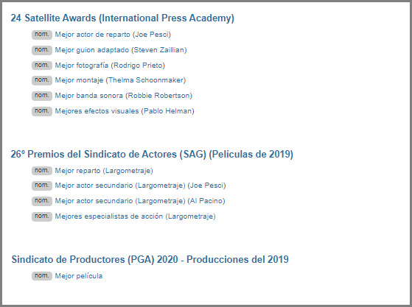Screen dimensions: 412x307
Task: Open Sindicato de Productores (PGA) 2020 heading
Action: (150, 259)
